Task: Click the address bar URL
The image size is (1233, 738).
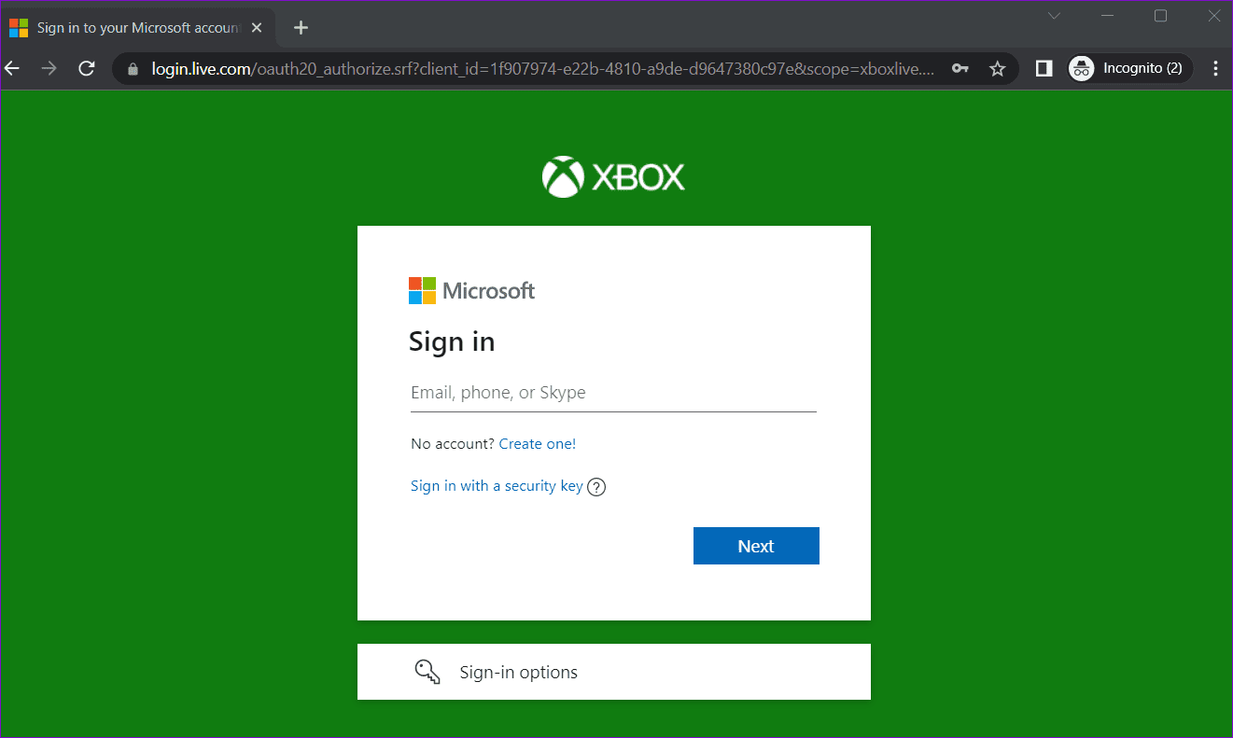Action: pos(543,68)
